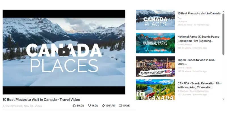Click the SHARE label
227x113 pixels.
(110, 106)
